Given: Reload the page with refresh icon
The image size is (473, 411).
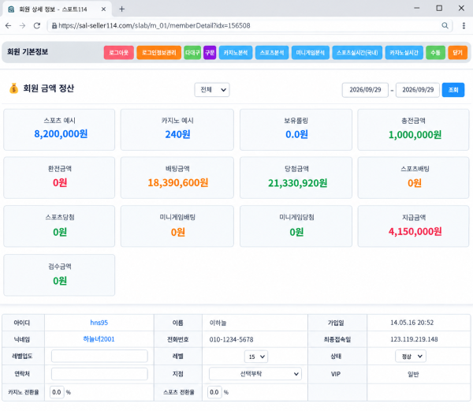Looking at the screenshot, I should [37, 26].
